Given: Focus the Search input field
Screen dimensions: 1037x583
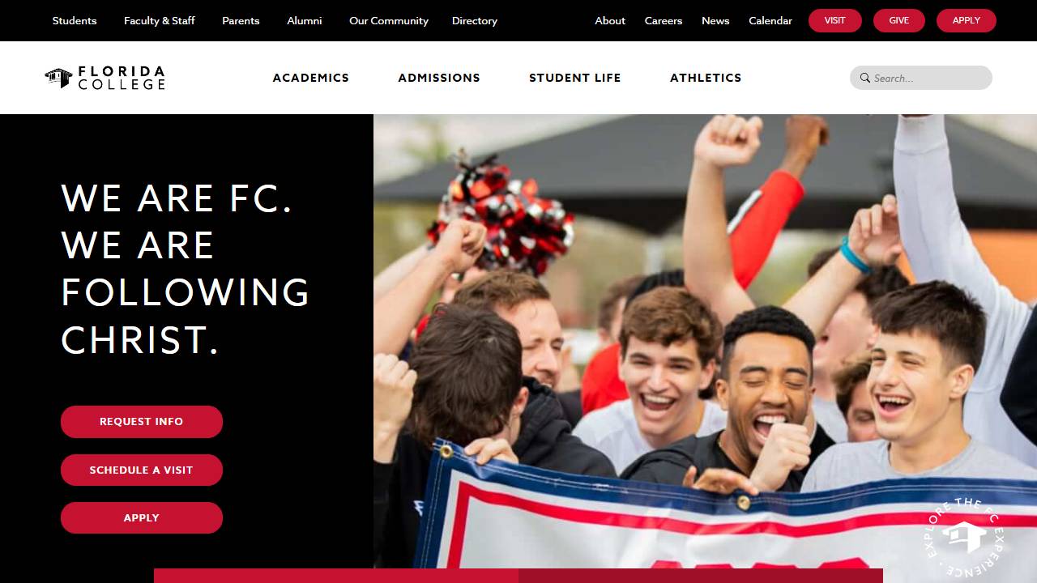Looking at the screenshot, I should 921,78.
